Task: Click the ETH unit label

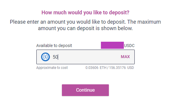Action: tap(103, 68)
